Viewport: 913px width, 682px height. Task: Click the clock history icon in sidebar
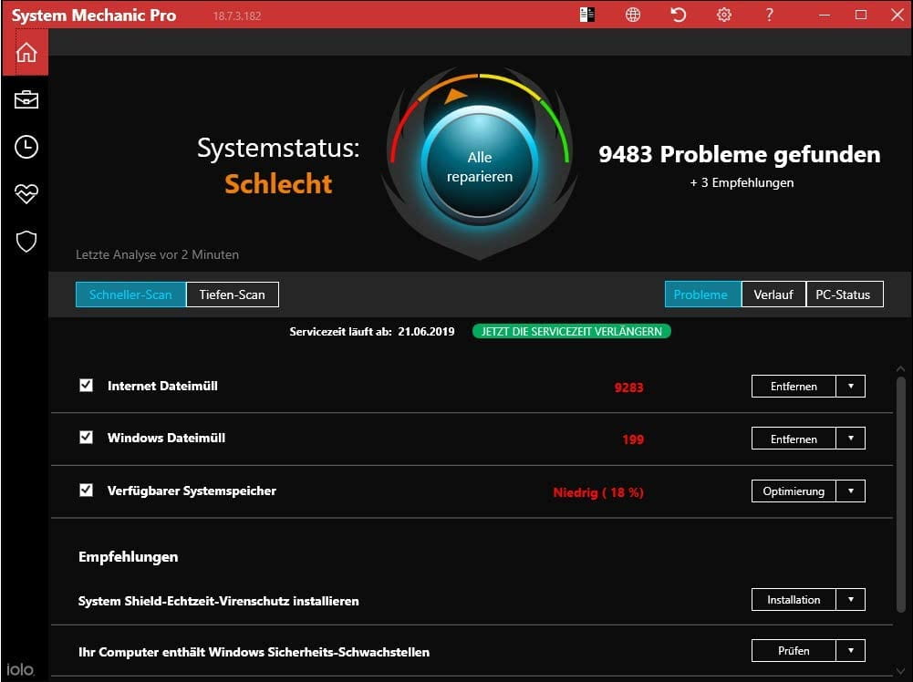(x=25, y=146)
